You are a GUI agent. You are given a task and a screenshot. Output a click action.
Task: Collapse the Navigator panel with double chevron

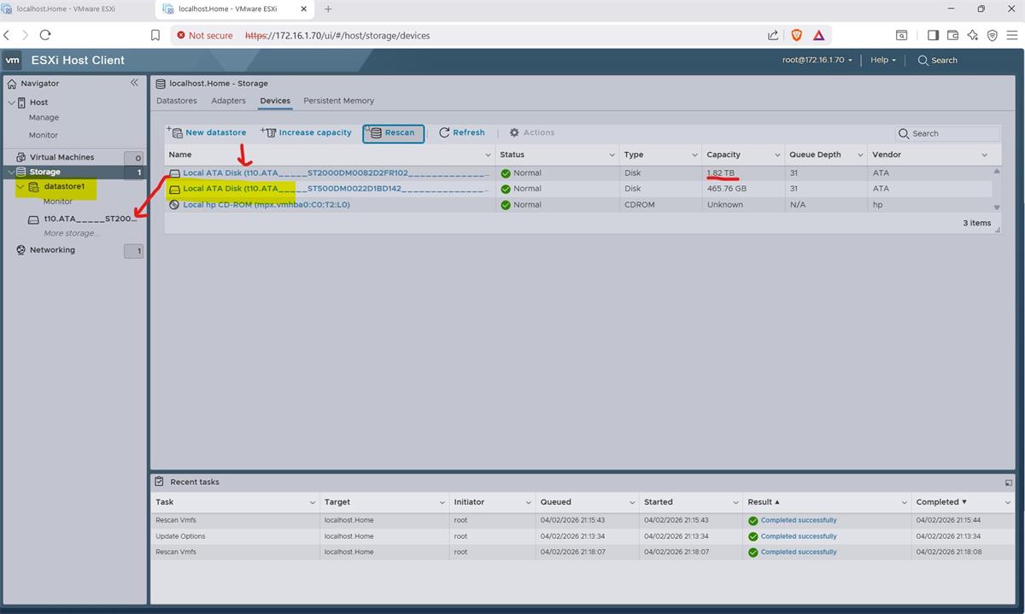tap(134, 83)
